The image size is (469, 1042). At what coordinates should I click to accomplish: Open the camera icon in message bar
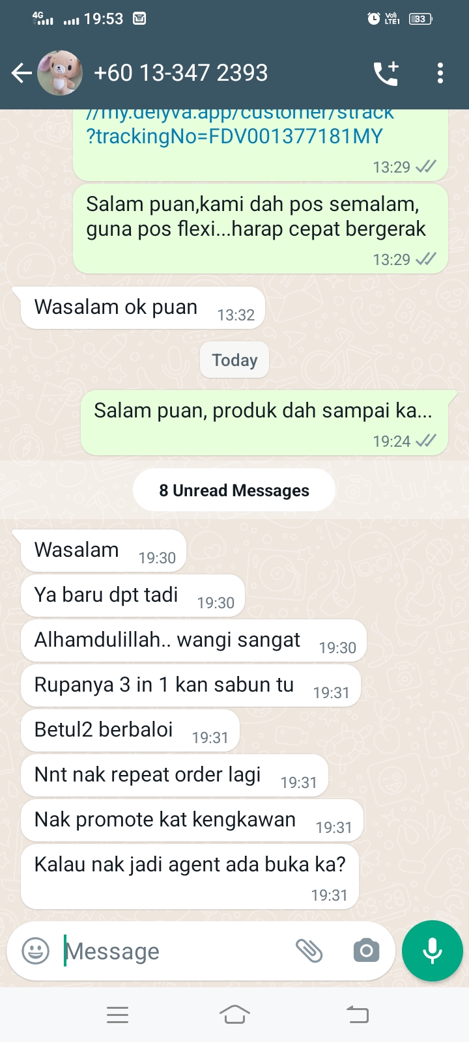click(x=366, y=951)
